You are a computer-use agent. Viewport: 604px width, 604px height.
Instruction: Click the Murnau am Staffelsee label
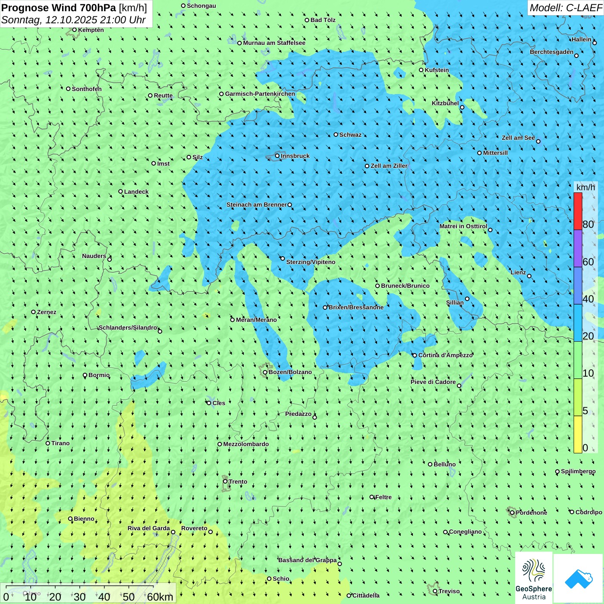tap(274, 43)
